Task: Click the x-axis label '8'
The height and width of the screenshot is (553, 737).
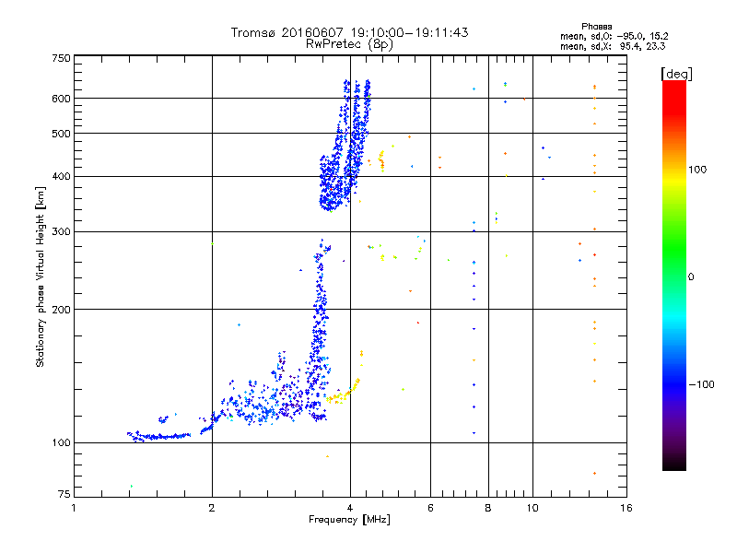Action: tap(488, 508)
